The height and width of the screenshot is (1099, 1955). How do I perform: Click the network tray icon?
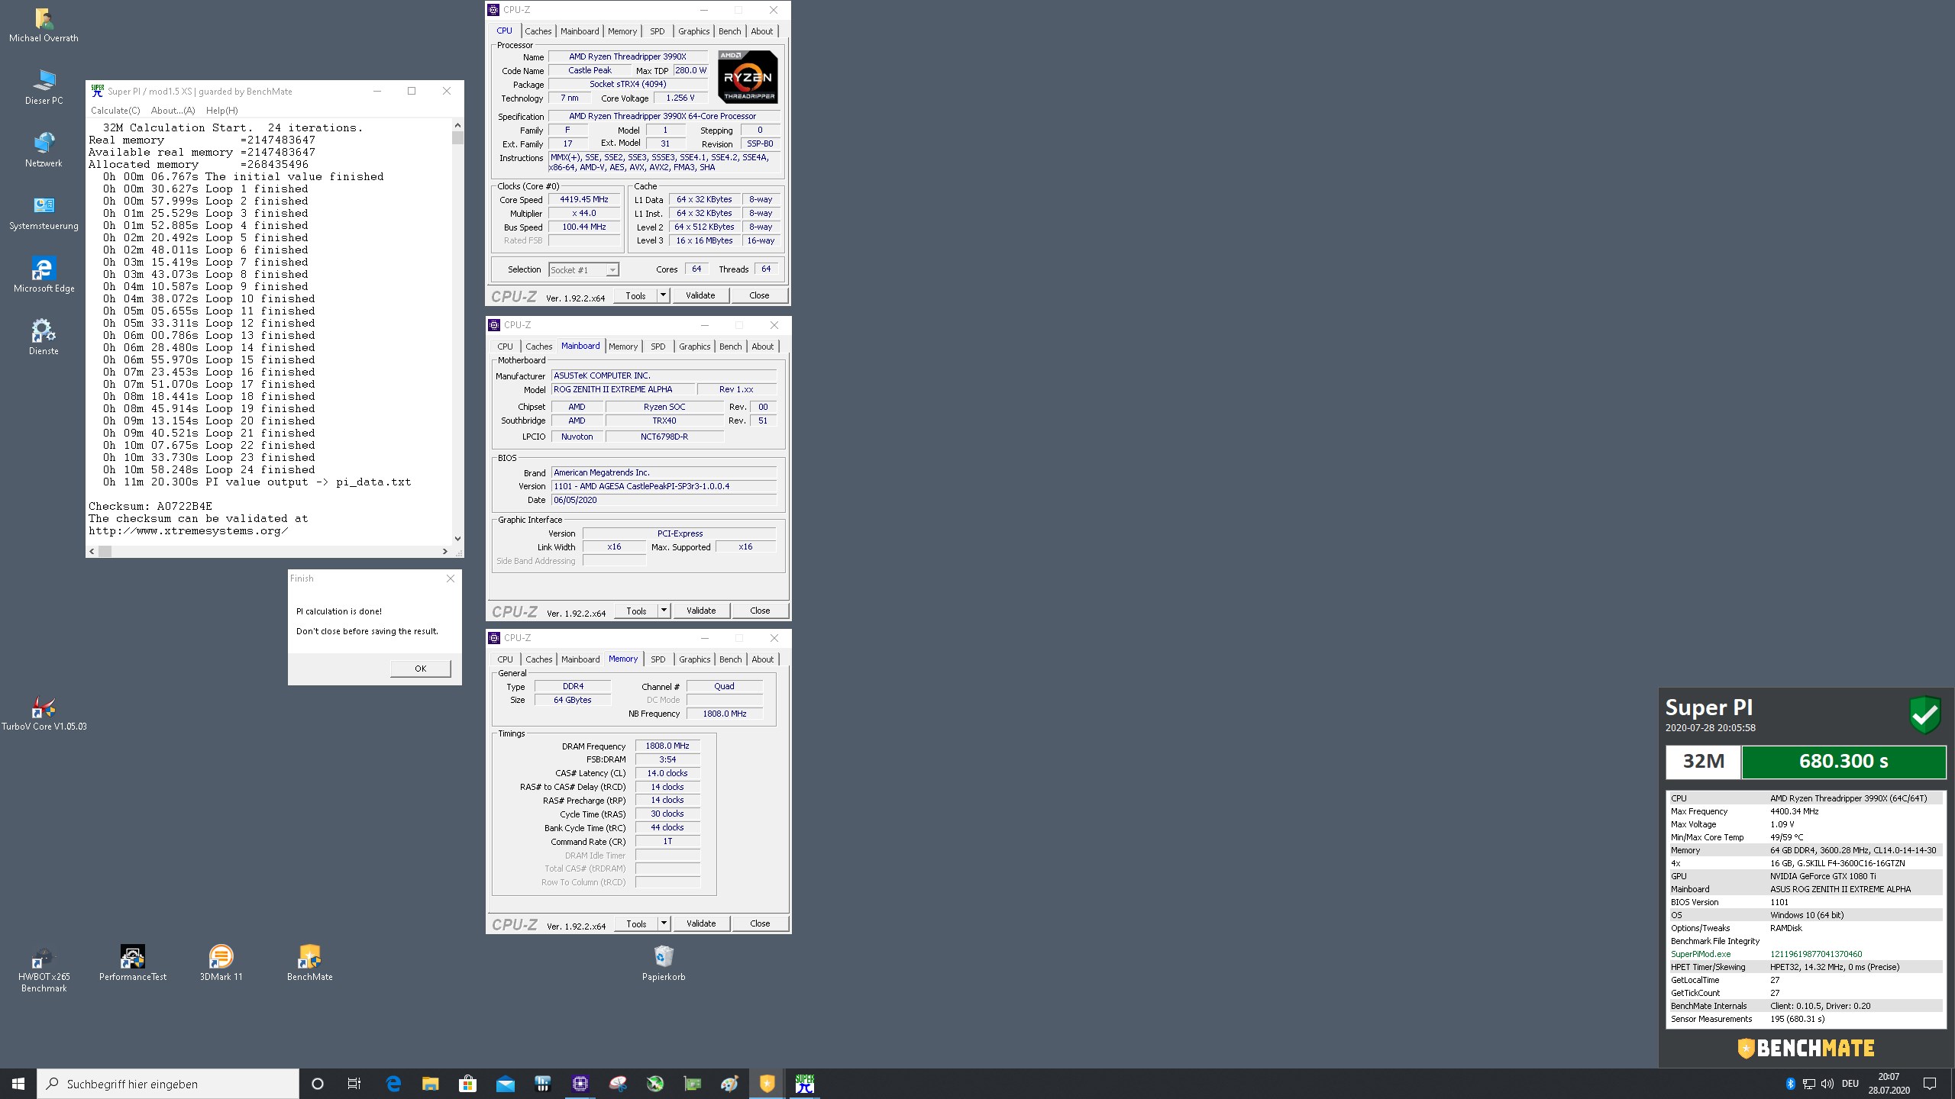pos(1808,1084)
